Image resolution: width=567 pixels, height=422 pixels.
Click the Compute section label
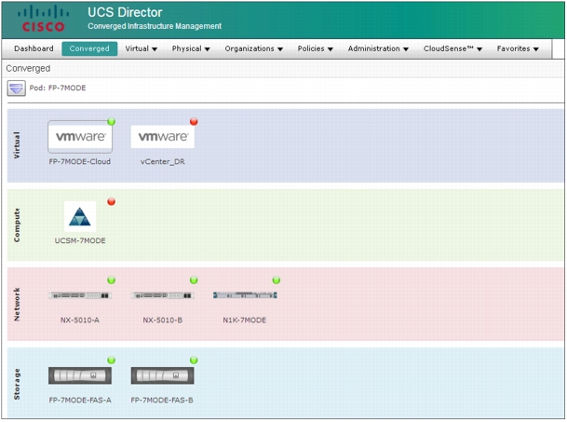point(17,225)
